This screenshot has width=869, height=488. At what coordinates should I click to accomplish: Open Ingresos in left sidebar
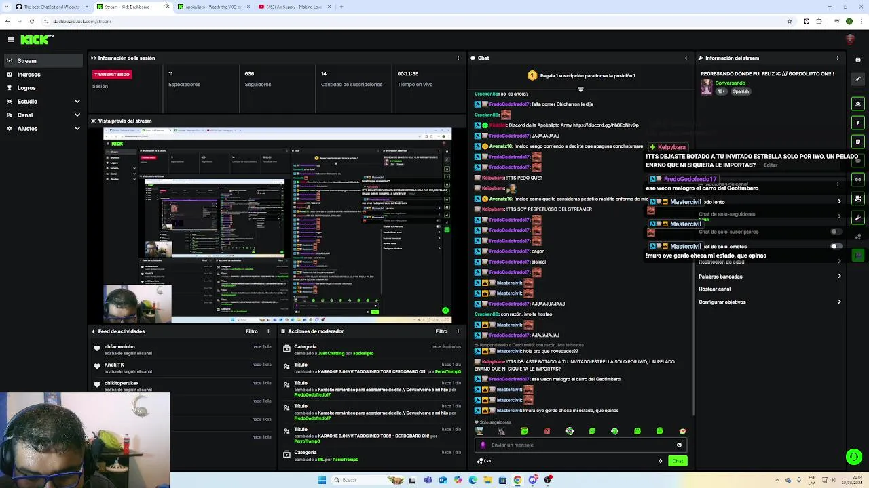(x=42, y=75)
